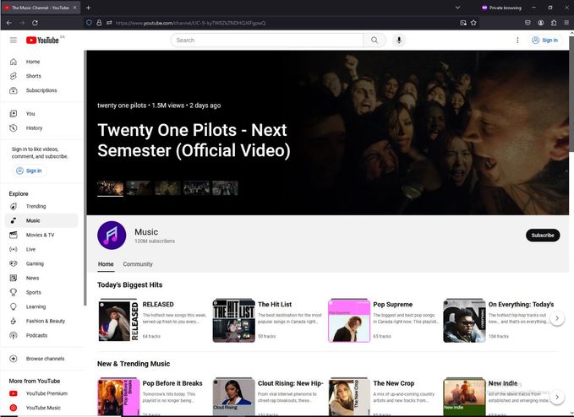
Task: Open Sports in Explore
Action: click(x=41, y=292)
